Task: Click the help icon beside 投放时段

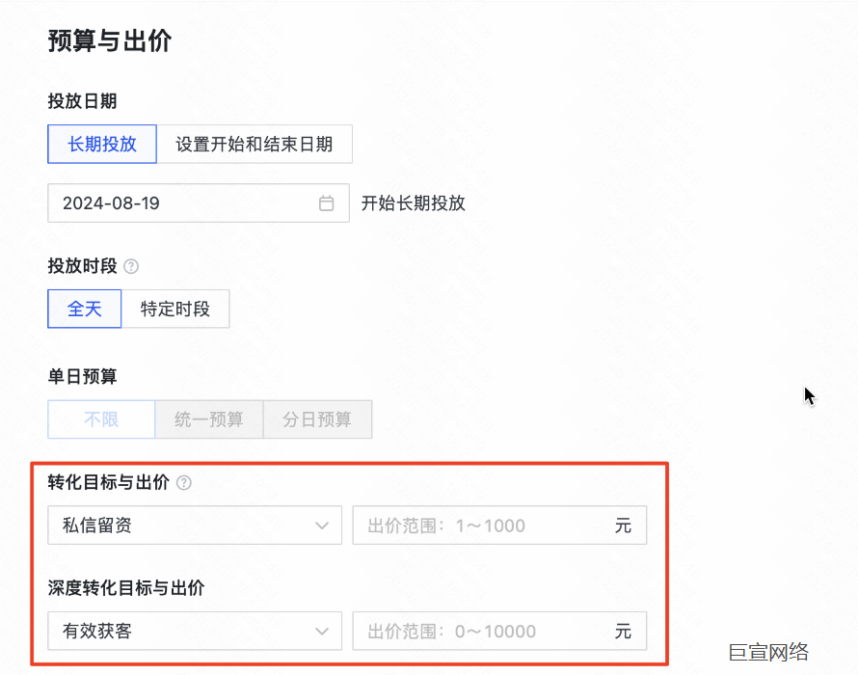Action: [x=131, y=266]
